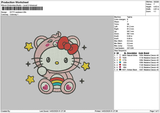Click the Hello Kitty embroidery design preview
The width and height of the screenshot is (160, 113).
pyautogui.click(x=57, y=63)
